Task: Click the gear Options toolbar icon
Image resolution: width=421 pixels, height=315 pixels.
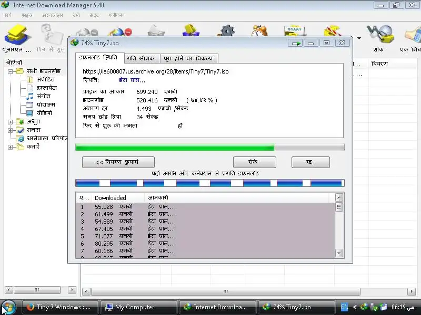Action: pos(227,30)
